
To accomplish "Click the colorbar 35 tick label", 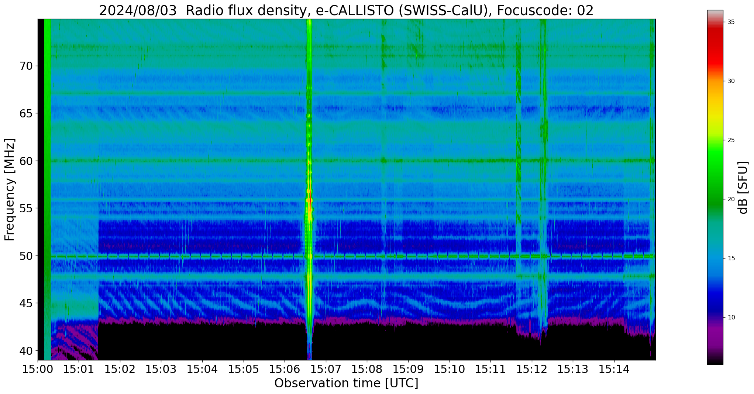I will tap(731, 22).
